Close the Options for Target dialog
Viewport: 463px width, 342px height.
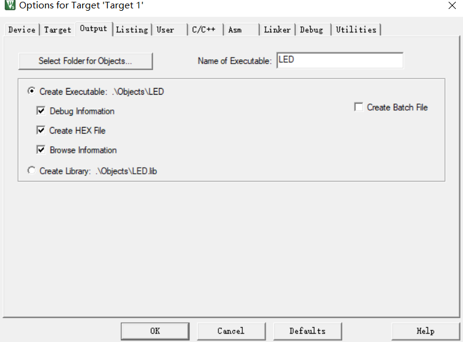(452, 5)
